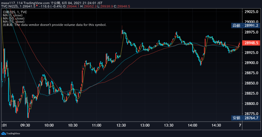Click the 28875.0 price axis label
Viewport: 262px width, 137px height.
point(251,73)
